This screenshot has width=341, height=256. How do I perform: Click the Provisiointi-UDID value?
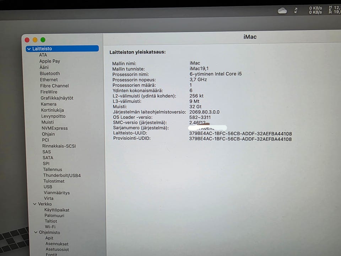tap(240, 139)
